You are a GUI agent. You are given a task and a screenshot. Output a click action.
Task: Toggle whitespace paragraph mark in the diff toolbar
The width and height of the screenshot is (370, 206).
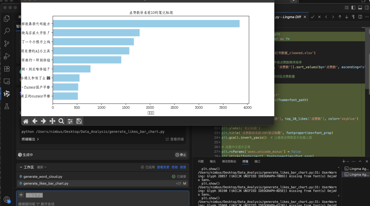(x=353, y=17)
